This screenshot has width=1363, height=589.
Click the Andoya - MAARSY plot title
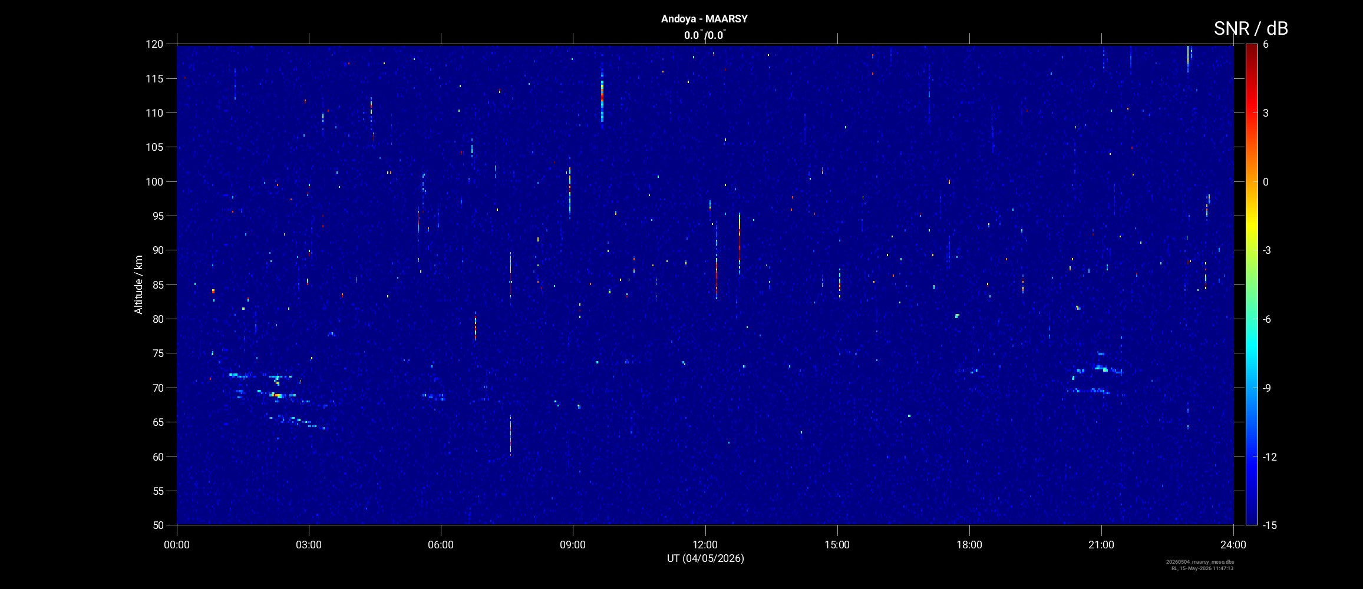pyautogui.click(x=704, y=19)
